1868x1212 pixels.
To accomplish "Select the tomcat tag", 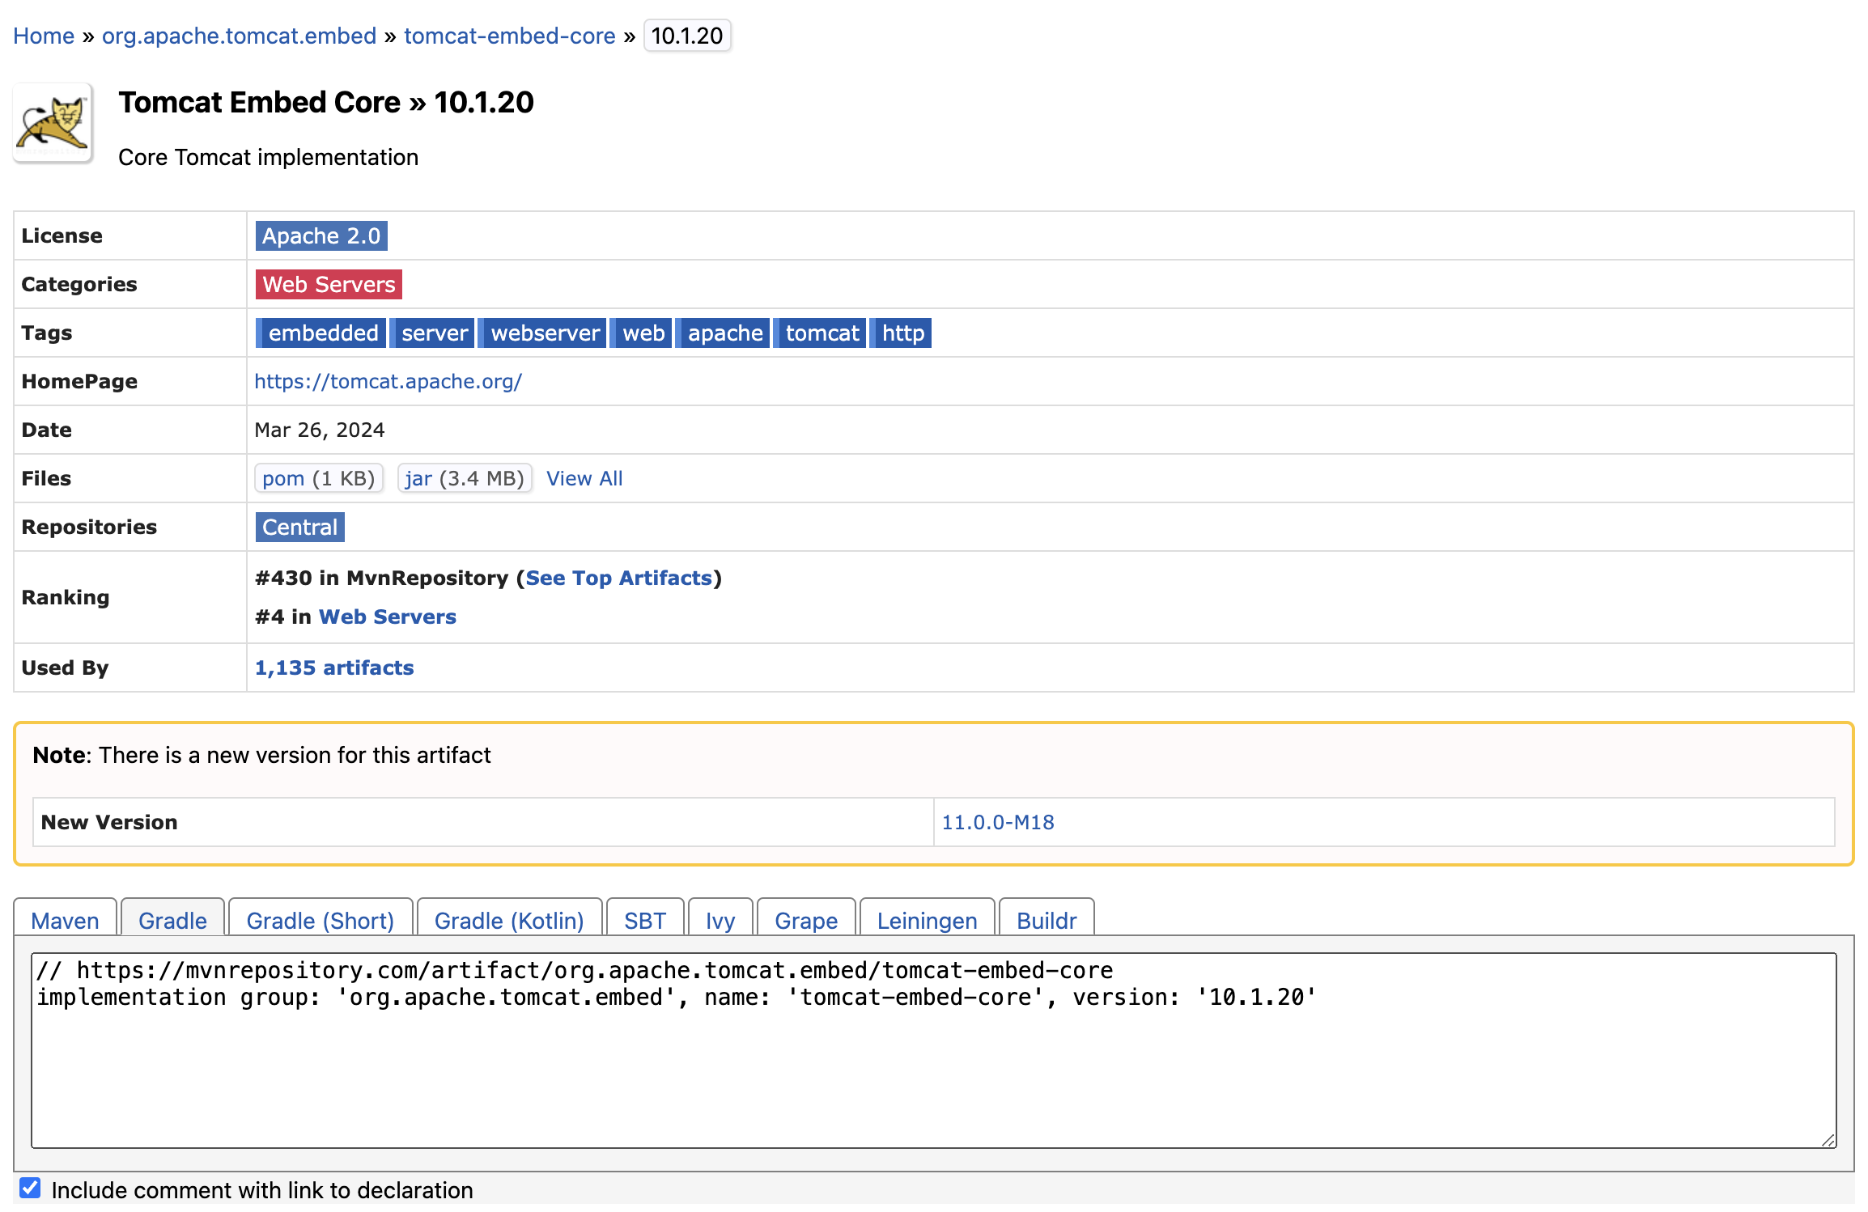I will point(820,333).
